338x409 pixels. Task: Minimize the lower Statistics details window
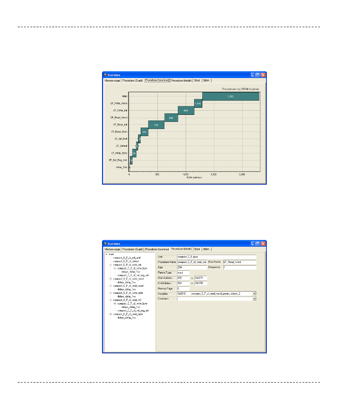click(x=253, y=243)
